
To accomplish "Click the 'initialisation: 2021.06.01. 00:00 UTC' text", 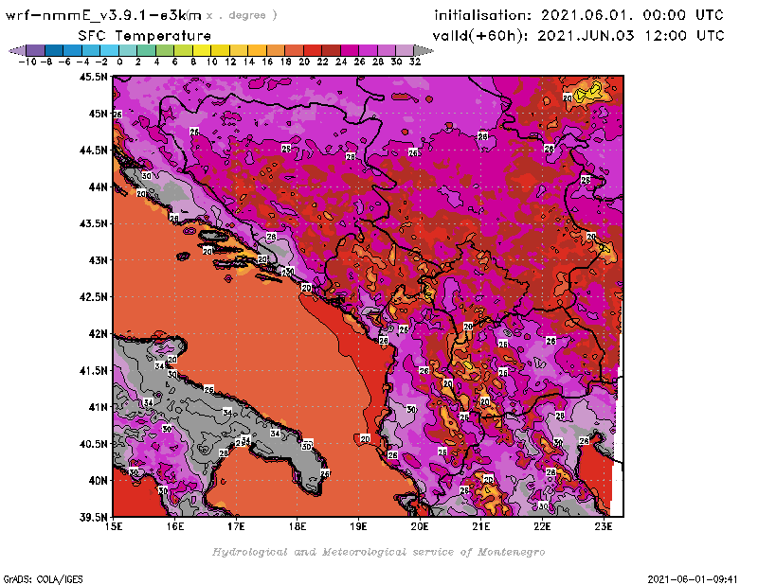I will click(579, 15).
